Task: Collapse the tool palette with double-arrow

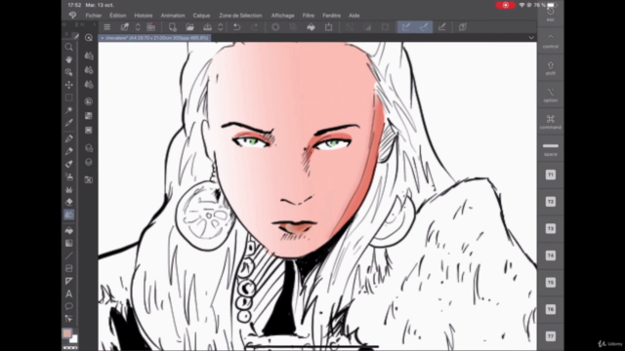Action: [65, 24]
